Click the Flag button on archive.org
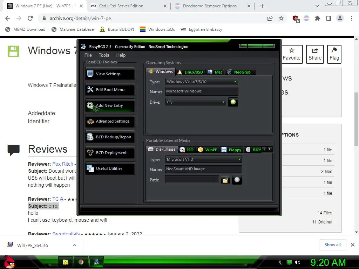Screen dimensions: 359x269 (334, 54)
